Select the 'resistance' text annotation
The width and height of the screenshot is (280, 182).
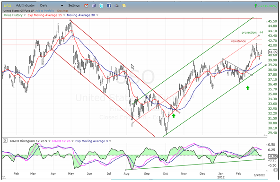(x=238, y=41)
